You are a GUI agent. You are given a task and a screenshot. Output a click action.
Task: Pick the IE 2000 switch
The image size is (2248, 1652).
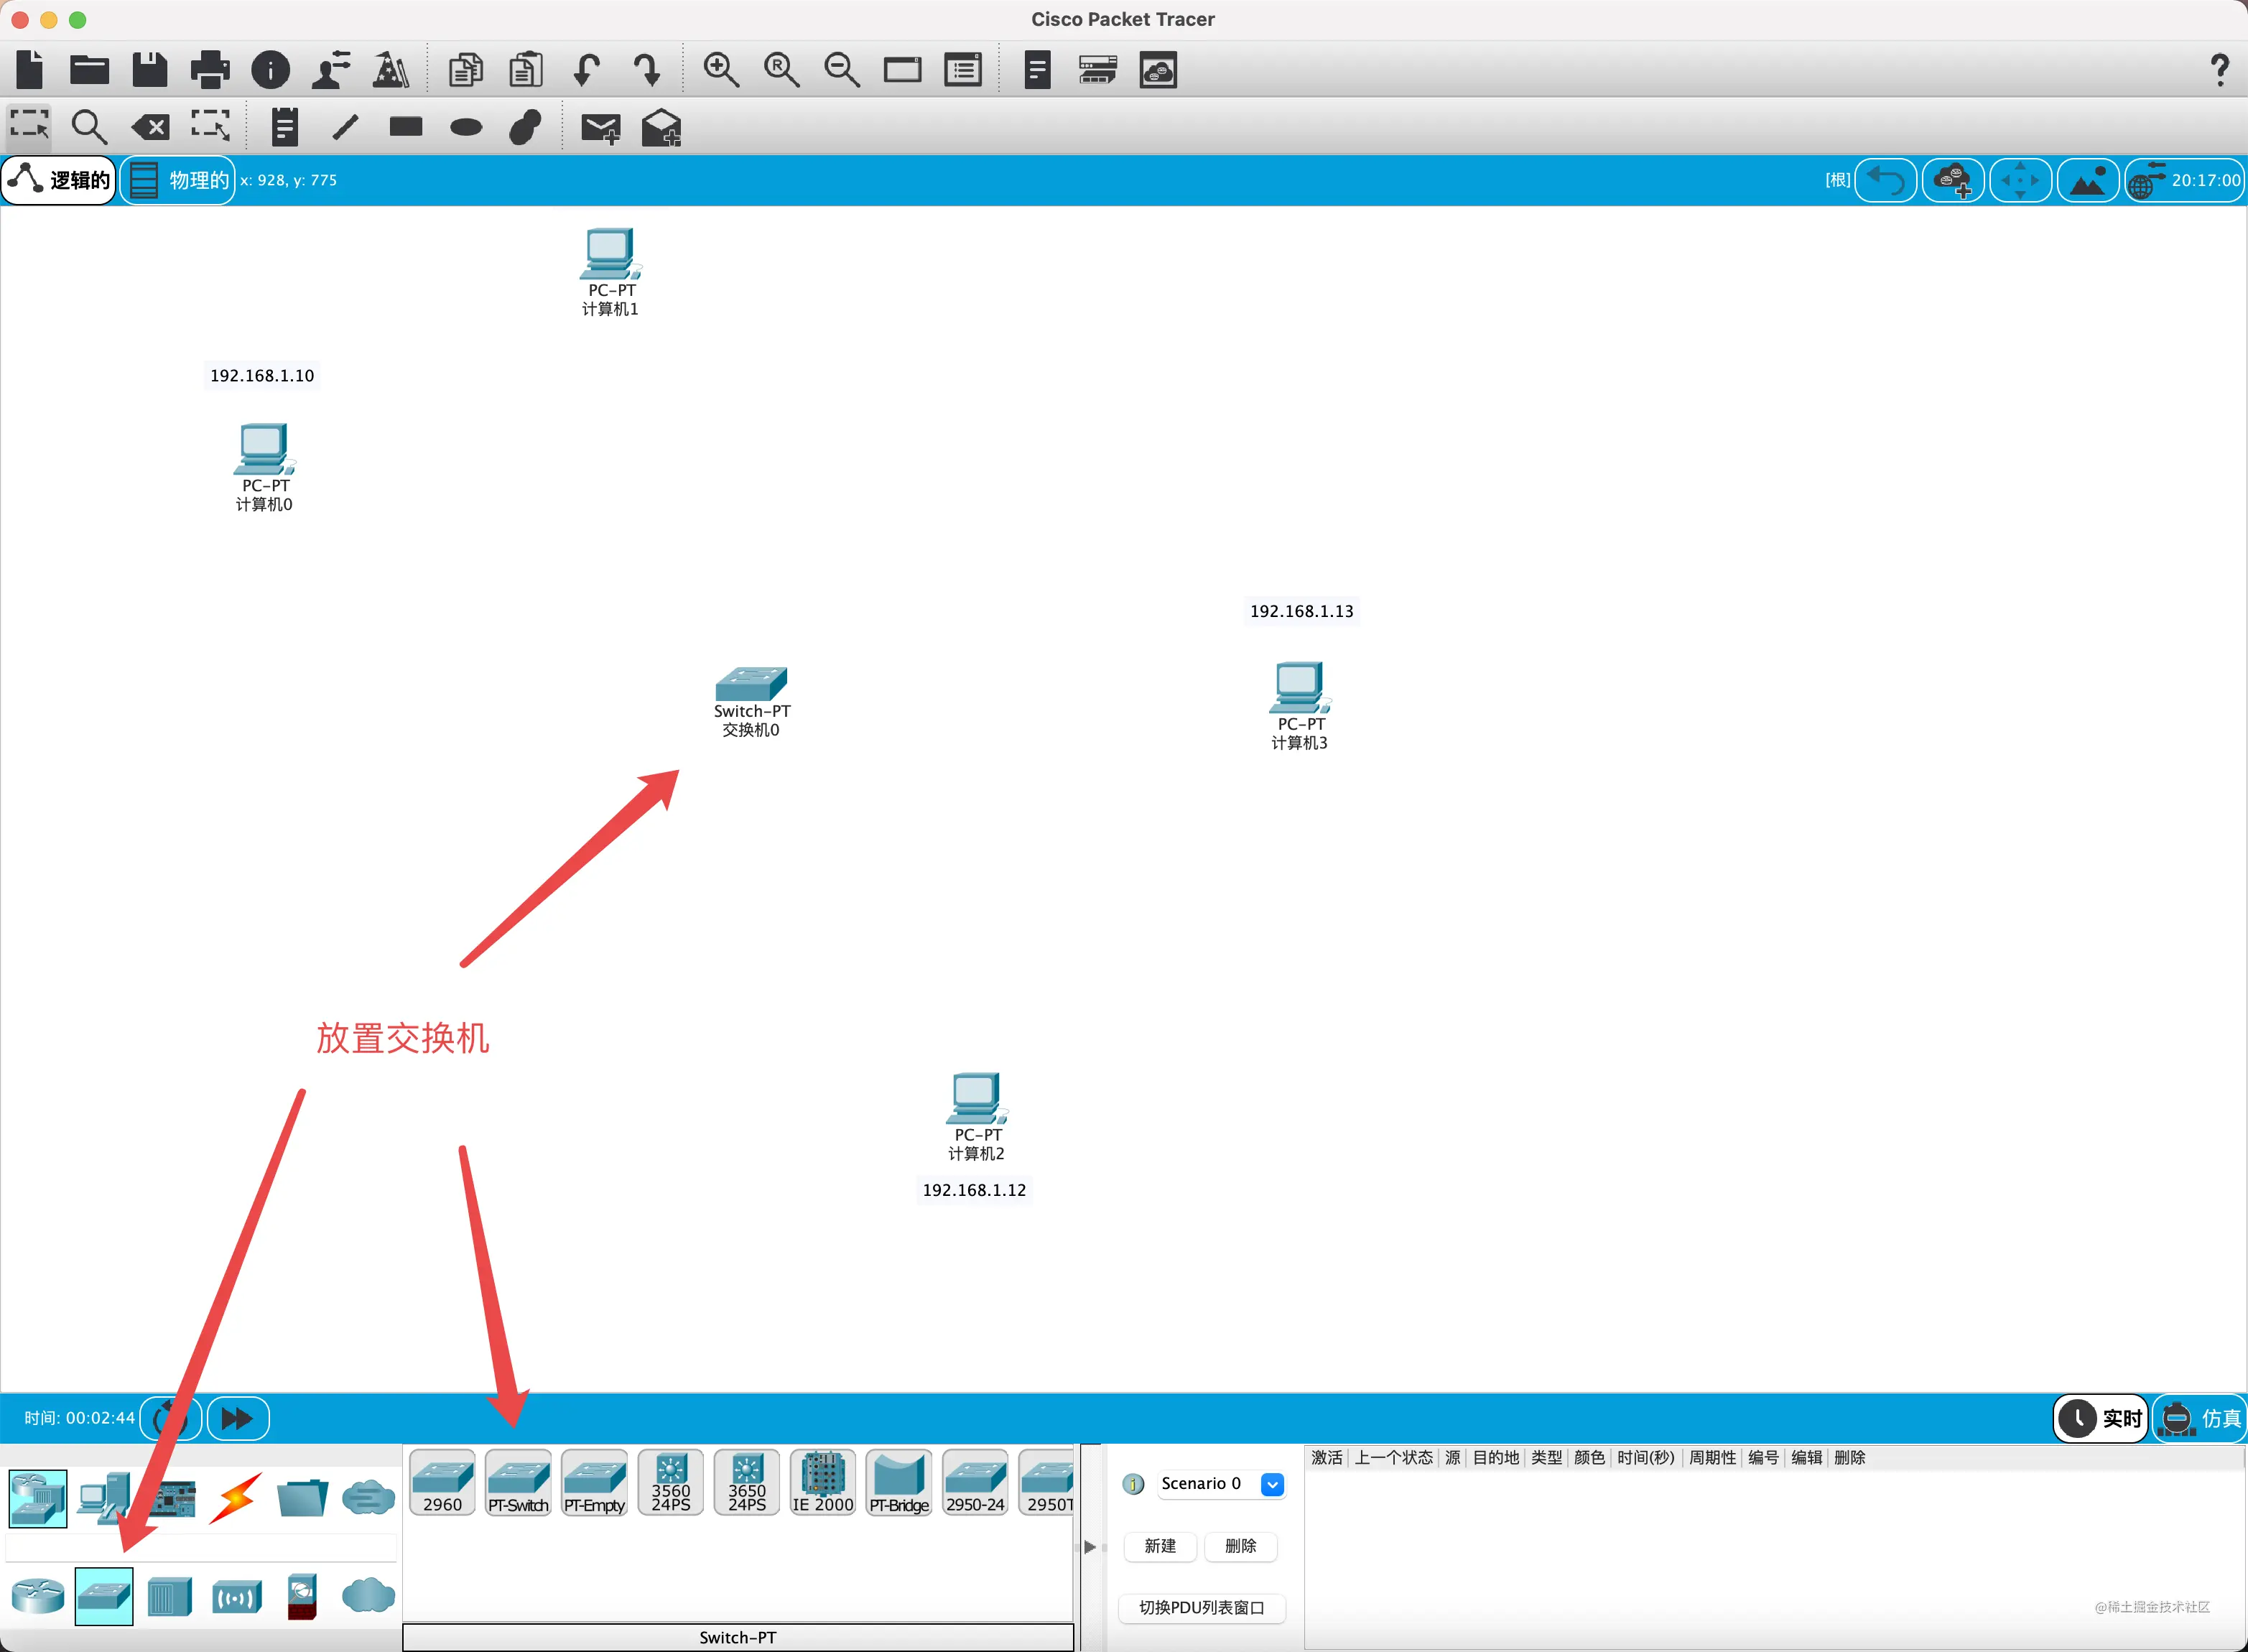(823, 1483)
